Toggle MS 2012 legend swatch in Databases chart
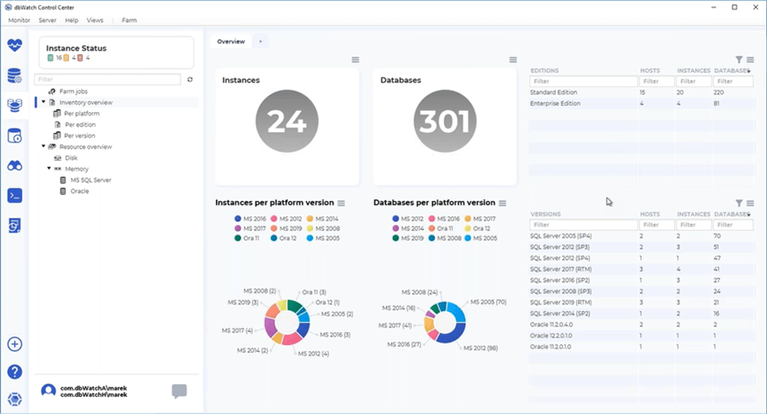 click(395, 219)
